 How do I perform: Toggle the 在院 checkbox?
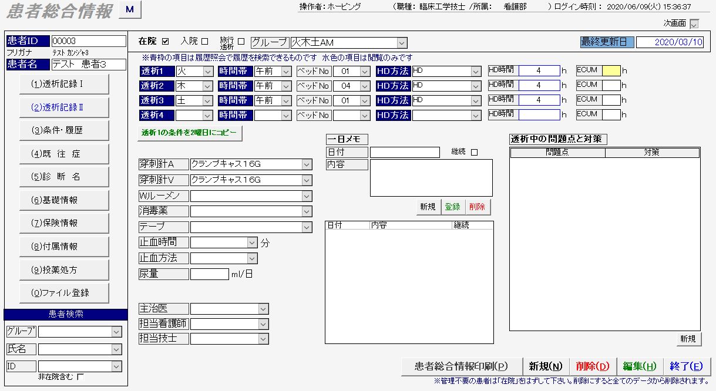[x=165, y=41]
